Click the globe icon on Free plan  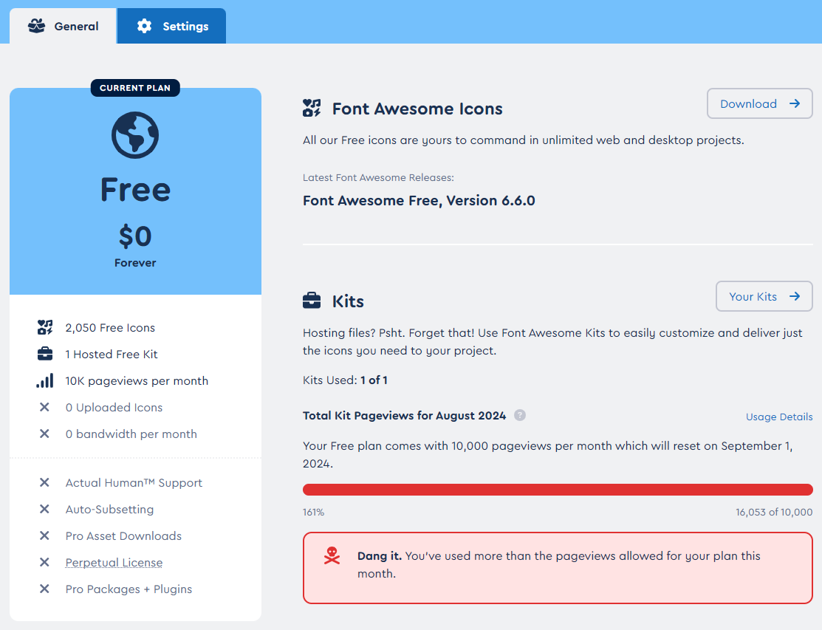click(135, 135)
